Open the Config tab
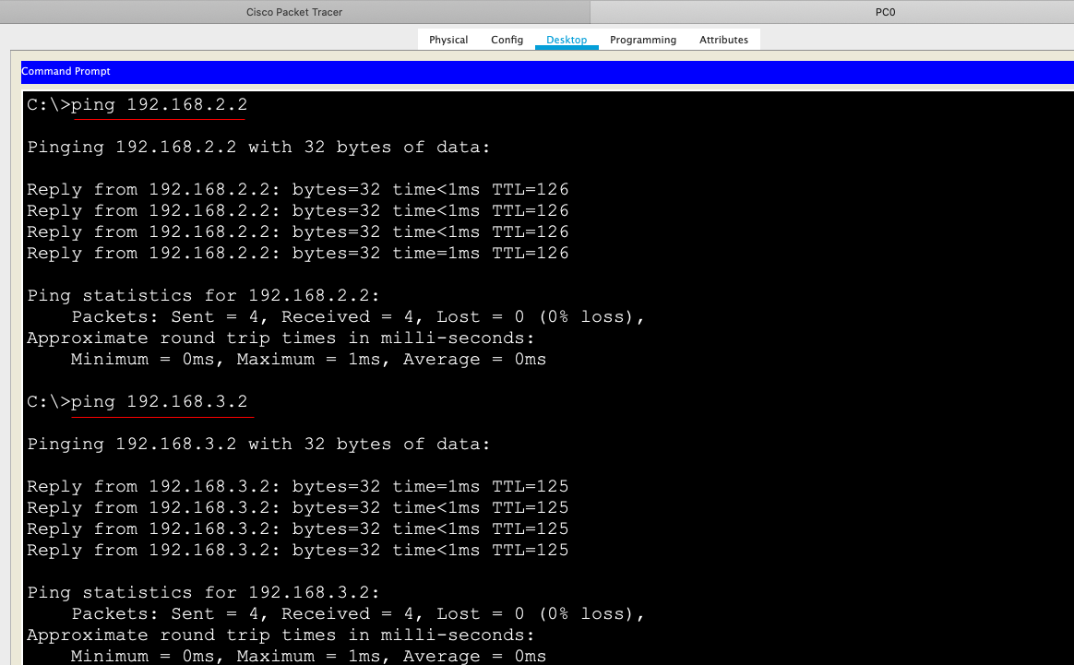The image size is (1074, 665). [507, 40]
